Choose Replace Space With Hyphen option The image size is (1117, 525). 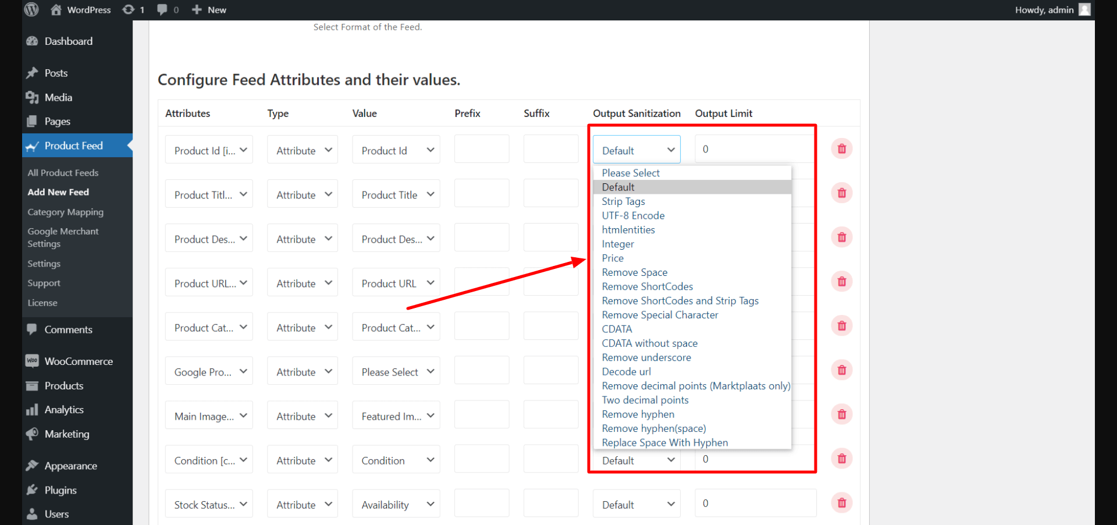[x=692, y=442]
